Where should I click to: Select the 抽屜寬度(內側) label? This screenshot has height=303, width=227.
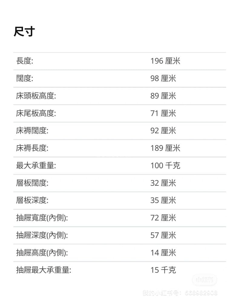pyautogui.click(x=42, y=218)
